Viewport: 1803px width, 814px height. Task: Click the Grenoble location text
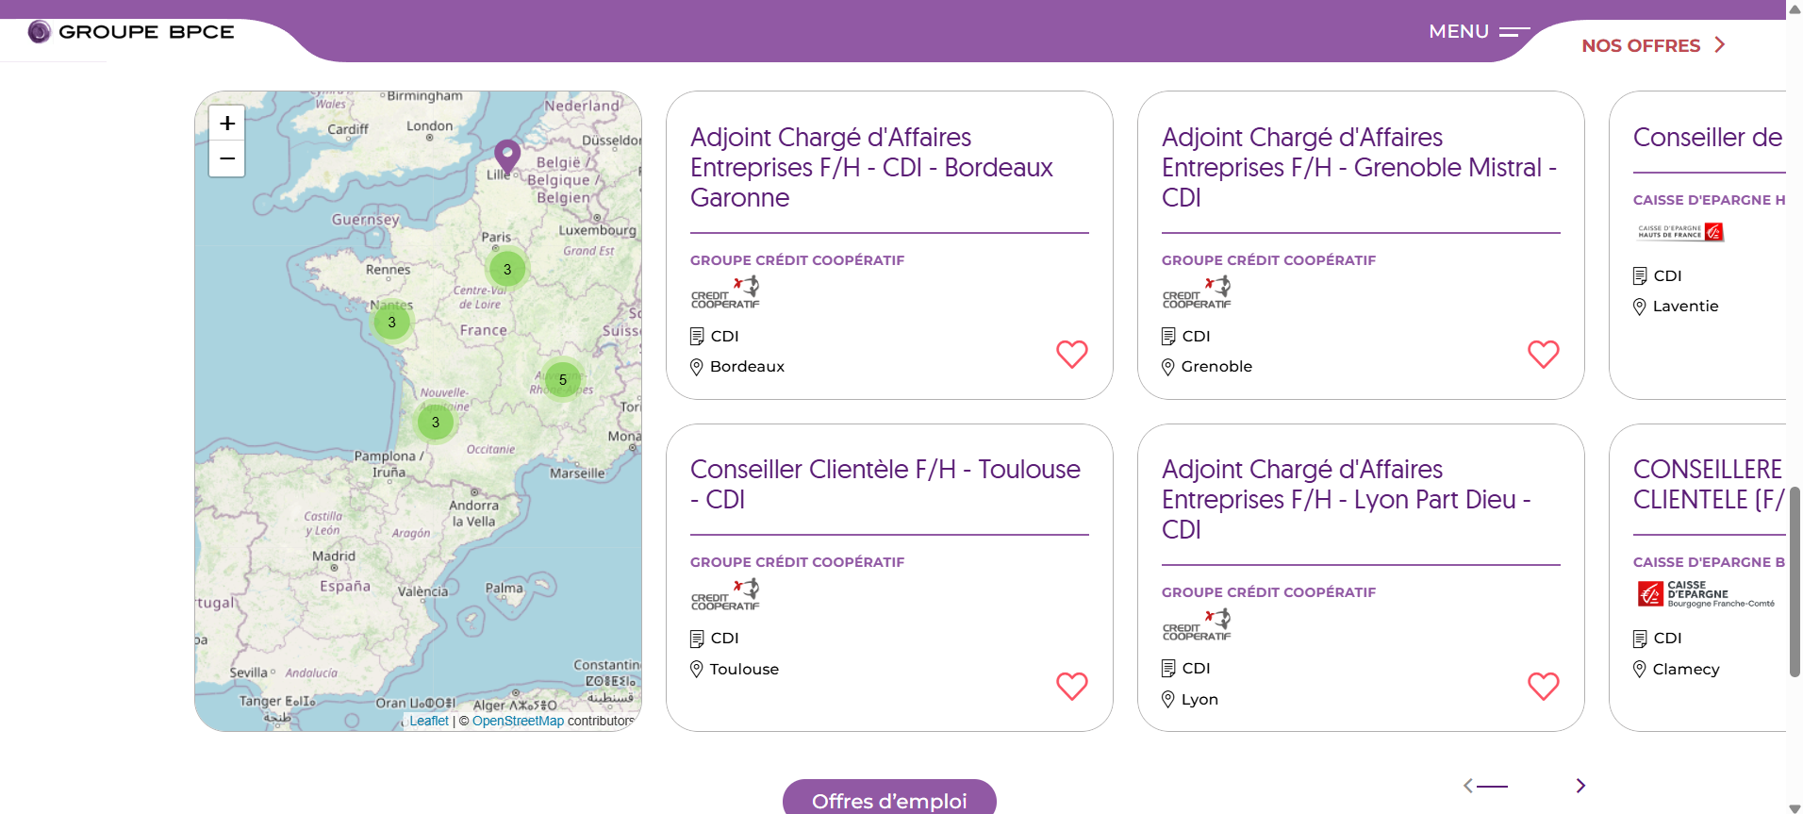[x=1216, y=367]
